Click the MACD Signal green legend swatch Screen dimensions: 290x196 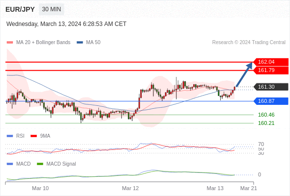click(40, 164)
